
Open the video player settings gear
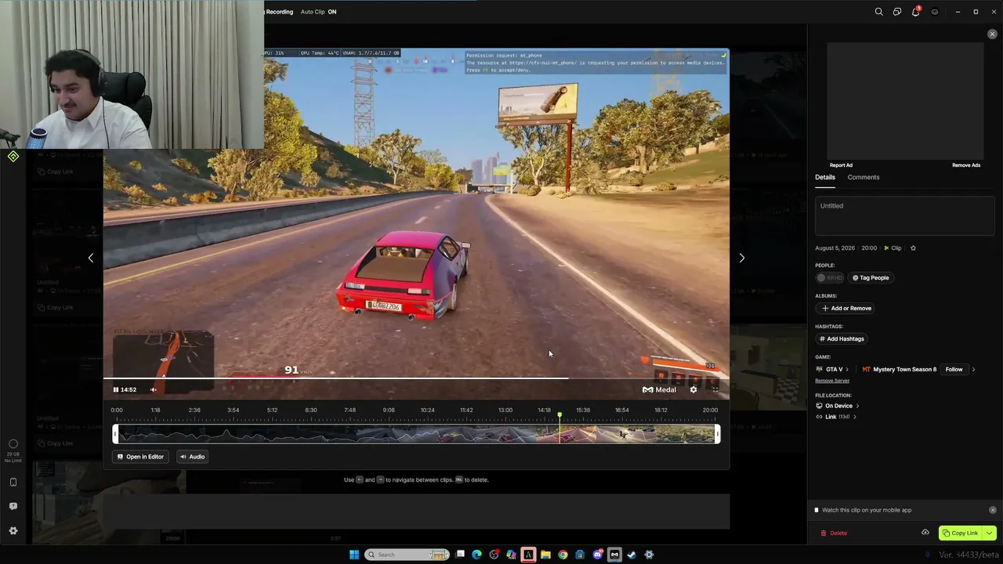point(693,389)
